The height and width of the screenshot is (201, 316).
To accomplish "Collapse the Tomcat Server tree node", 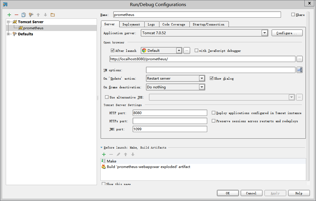I will (x=8, y=22).
